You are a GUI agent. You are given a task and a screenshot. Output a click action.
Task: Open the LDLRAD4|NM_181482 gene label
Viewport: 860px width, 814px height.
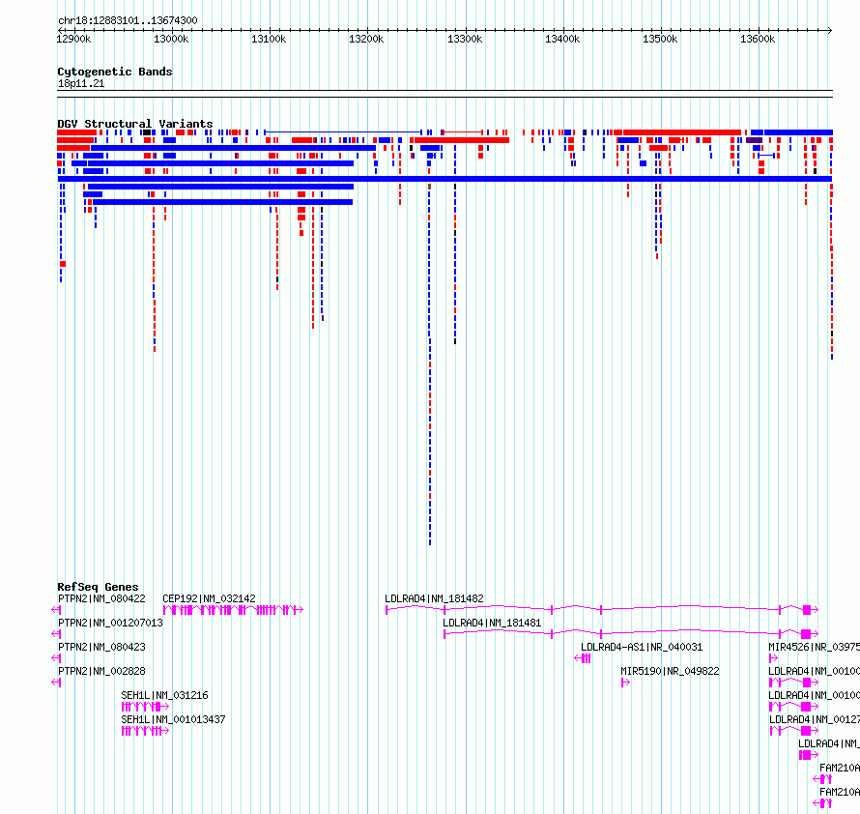tap(435, 598)
